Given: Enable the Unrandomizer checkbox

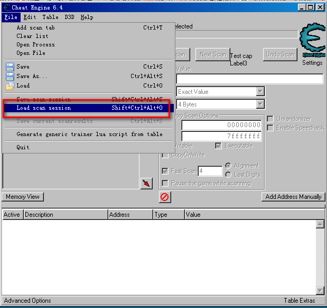Looking at the screenshot, I should point(270,119).
